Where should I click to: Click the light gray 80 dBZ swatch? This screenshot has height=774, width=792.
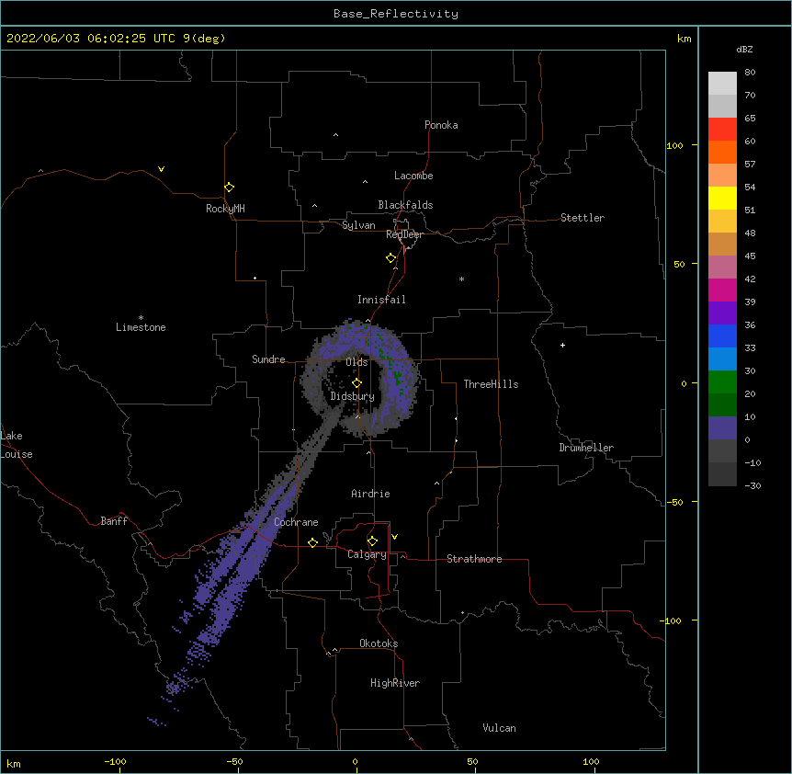click(x=722, y=84)
